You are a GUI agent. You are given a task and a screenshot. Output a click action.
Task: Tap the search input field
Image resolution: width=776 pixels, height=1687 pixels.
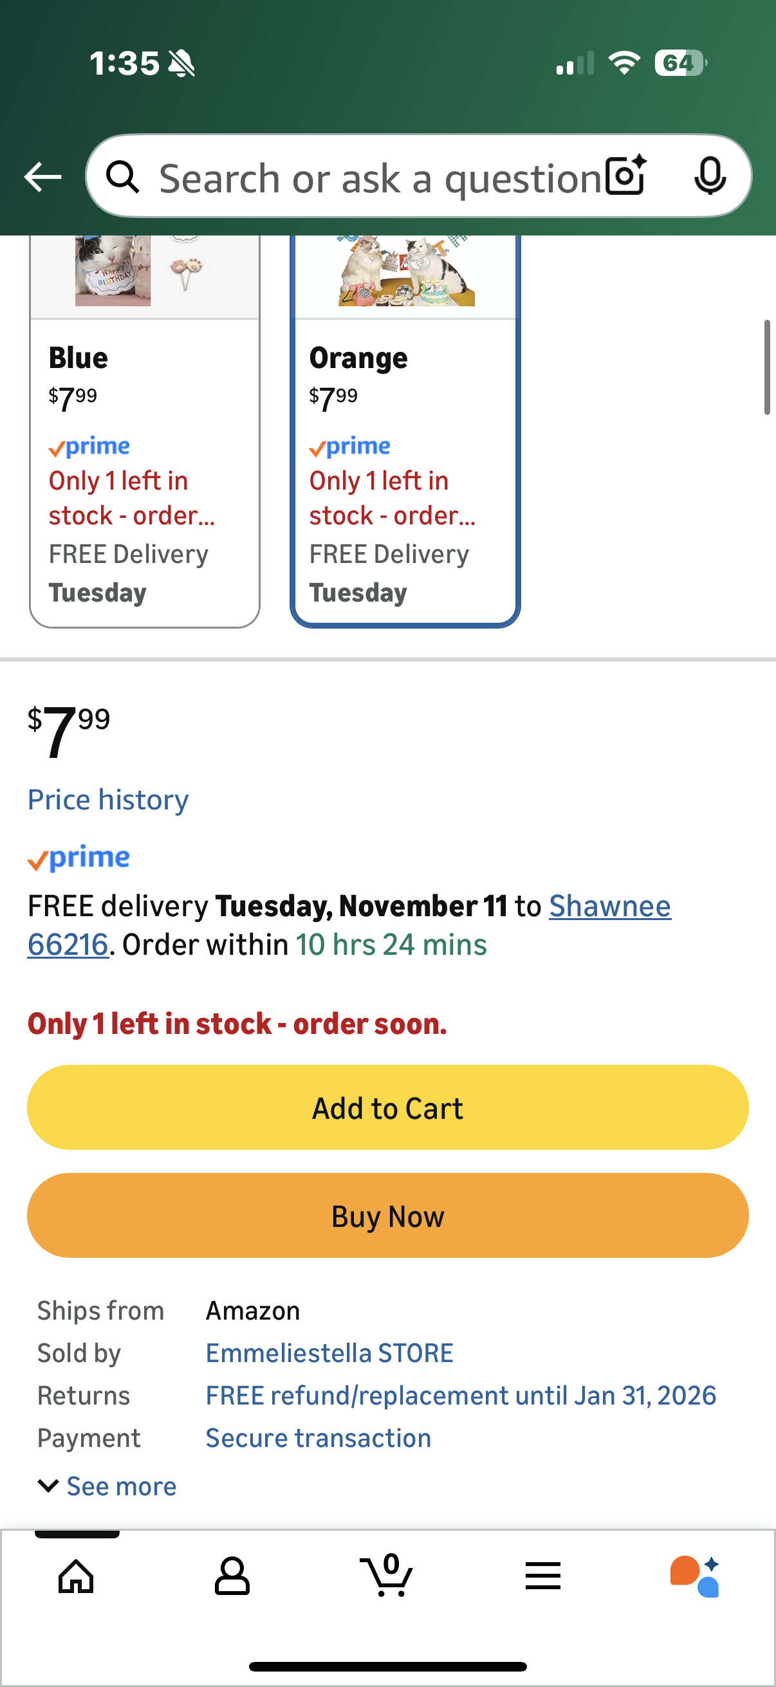pos(380,178)
